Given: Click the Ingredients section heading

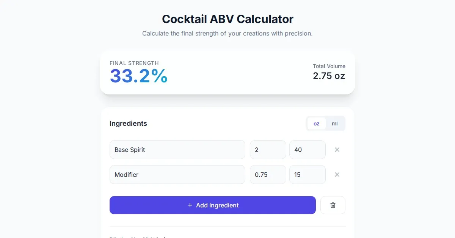Looking at the screenshot, I should (x=128, y=124).
